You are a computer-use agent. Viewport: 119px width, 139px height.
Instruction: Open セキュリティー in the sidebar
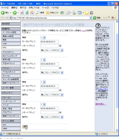click(11, 93)
